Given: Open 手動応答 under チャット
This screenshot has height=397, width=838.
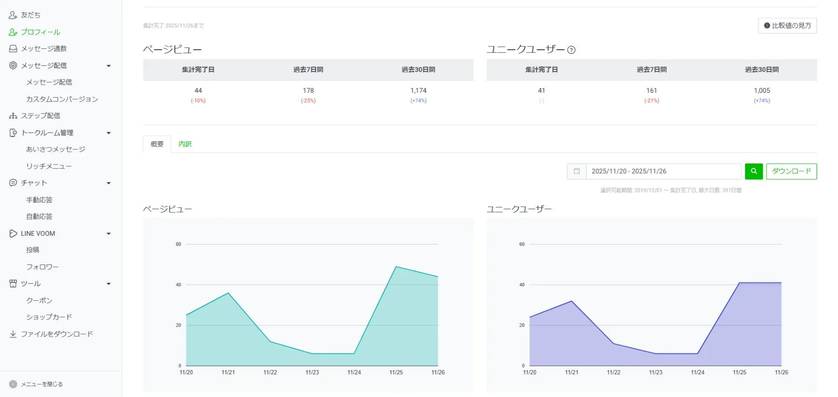Looking at the screenshot, I should point(39,200).
